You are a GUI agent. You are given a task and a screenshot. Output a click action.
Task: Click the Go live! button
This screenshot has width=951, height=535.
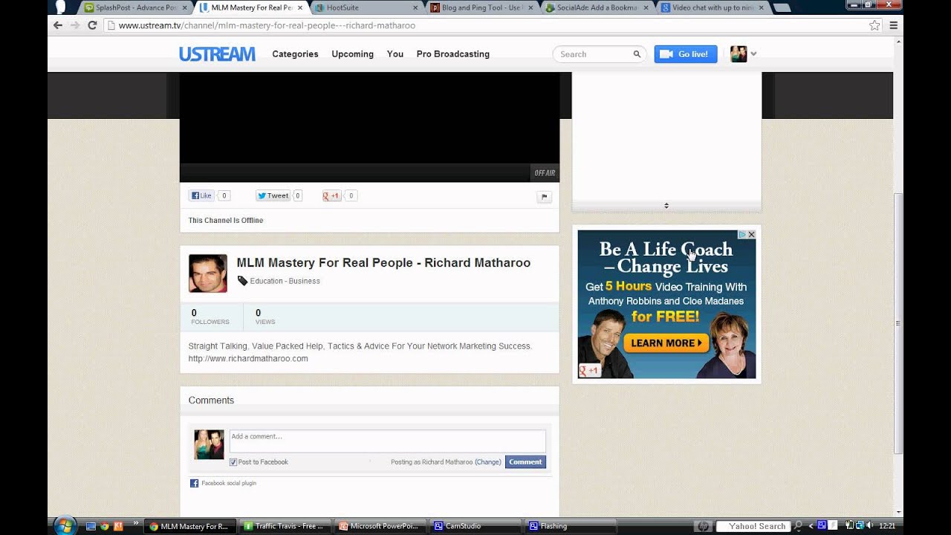(x=686, y=54)
